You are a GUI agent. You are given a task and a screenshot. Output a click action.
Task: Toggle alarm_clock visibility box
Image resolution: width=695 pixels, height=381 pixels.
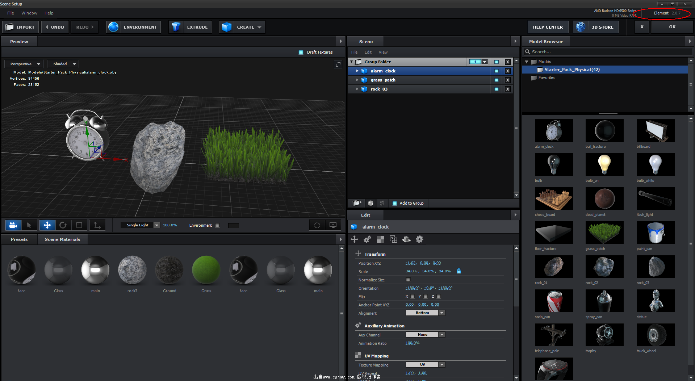(497, 71)
